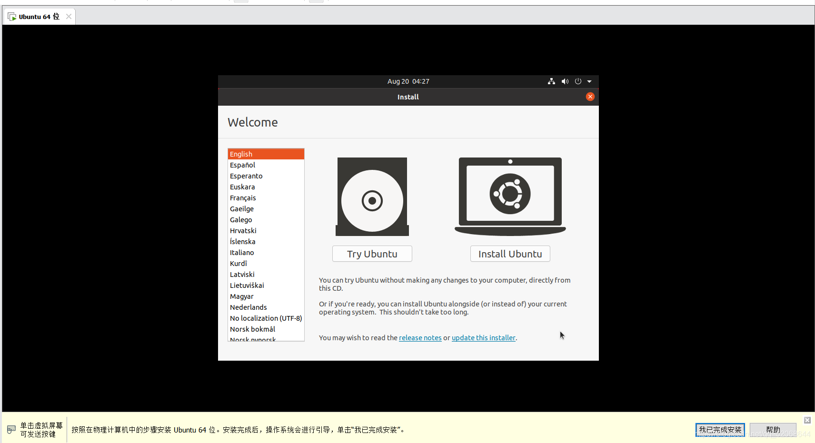This screenshot has width=815, height=443.
Task: Click the VM icon on Ubuntu tab
Action: click(12, 17)
